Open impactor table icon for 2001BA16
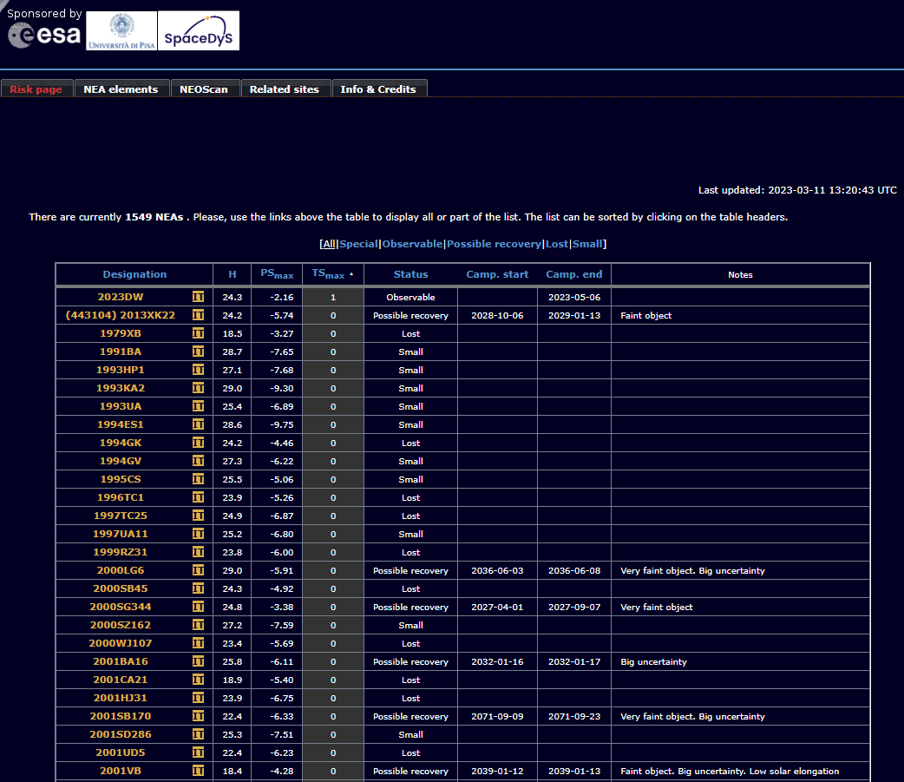Screen dimensions: 904x782 point(199,661)
